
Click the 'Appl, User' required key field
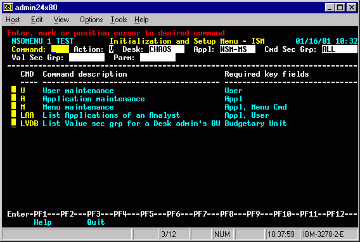(x=247, y=115)
